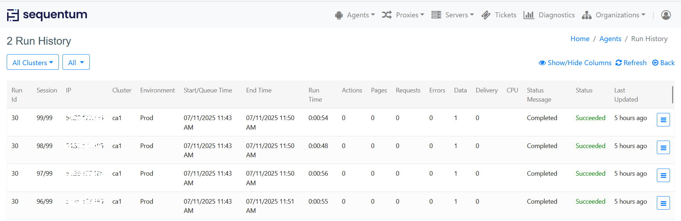Click the Tickets tag icon
This screenshot has width=681, height=221.
click(486, 15)
